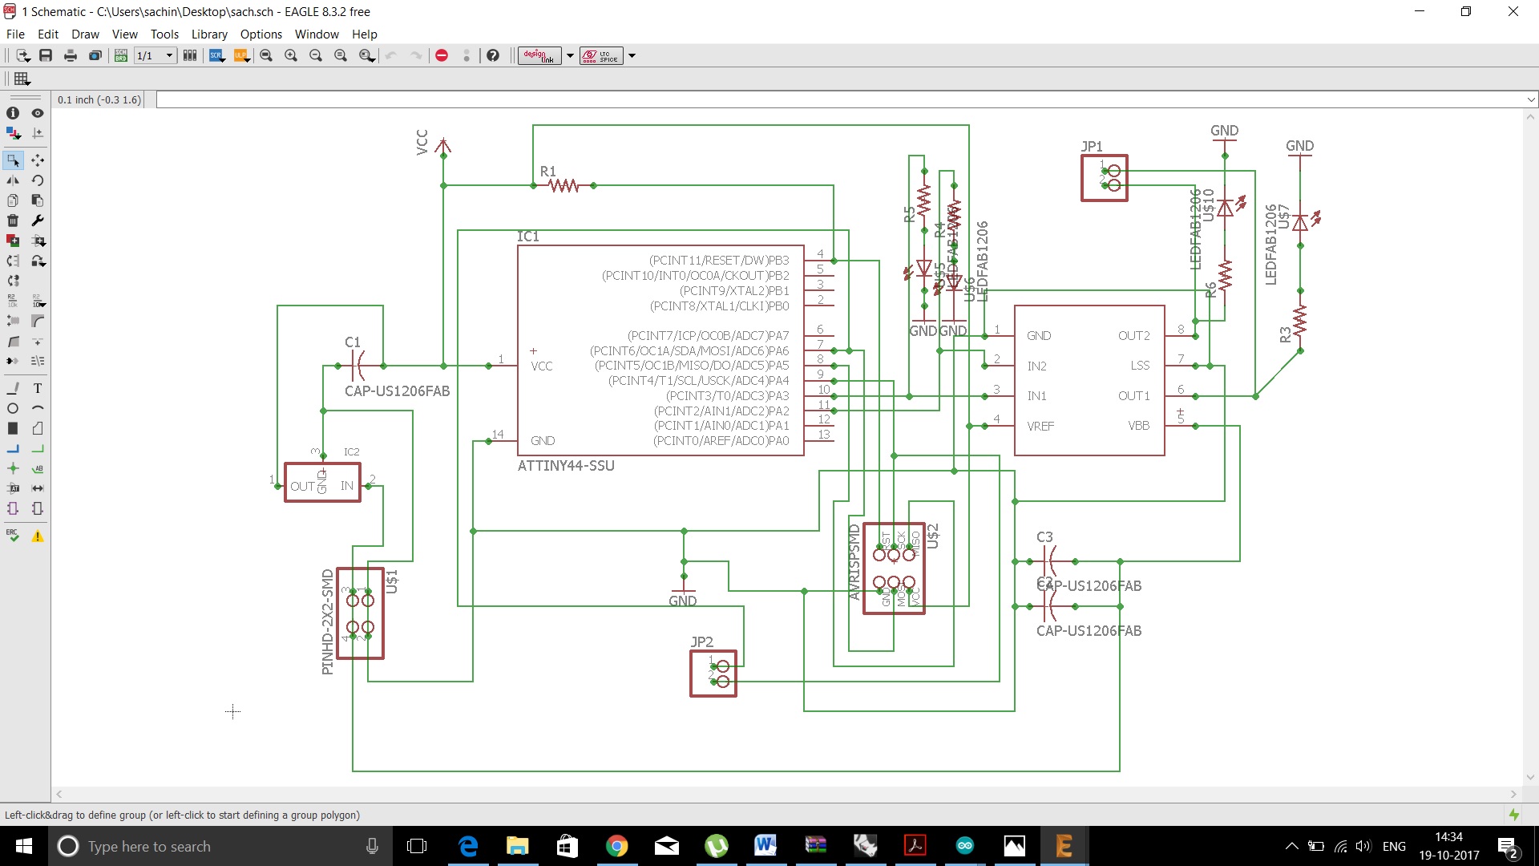Open the Options menu
1539x866 pixels.
261,34
